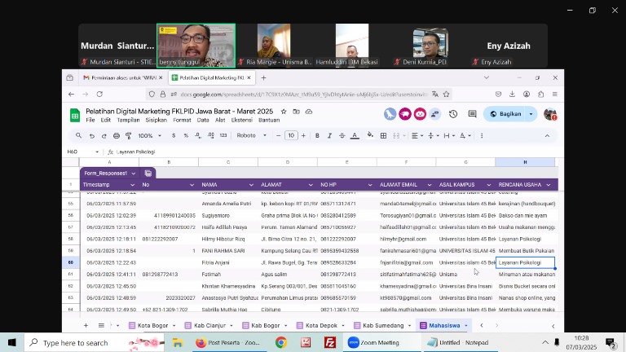The height and width of the screenshot is (352, 626).
Task: Click the undo arrow icon
Action: (x=91, y=136)
